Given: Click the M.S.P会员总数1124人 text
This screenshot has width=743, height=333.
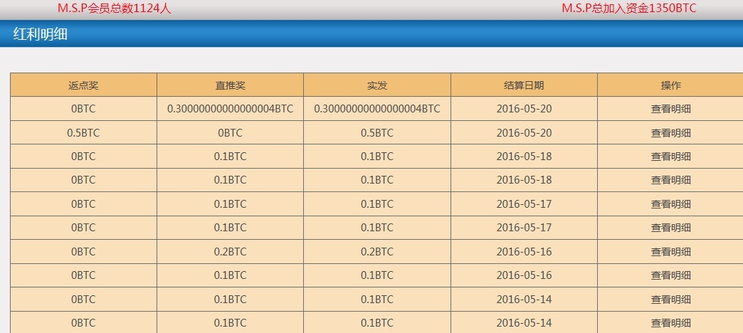Looking at the screenshot, I should [114, 8].
